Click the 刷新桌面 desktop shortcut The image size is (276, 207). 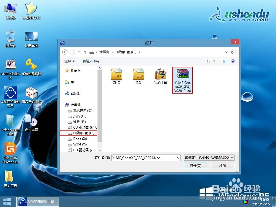pos(31,39)
